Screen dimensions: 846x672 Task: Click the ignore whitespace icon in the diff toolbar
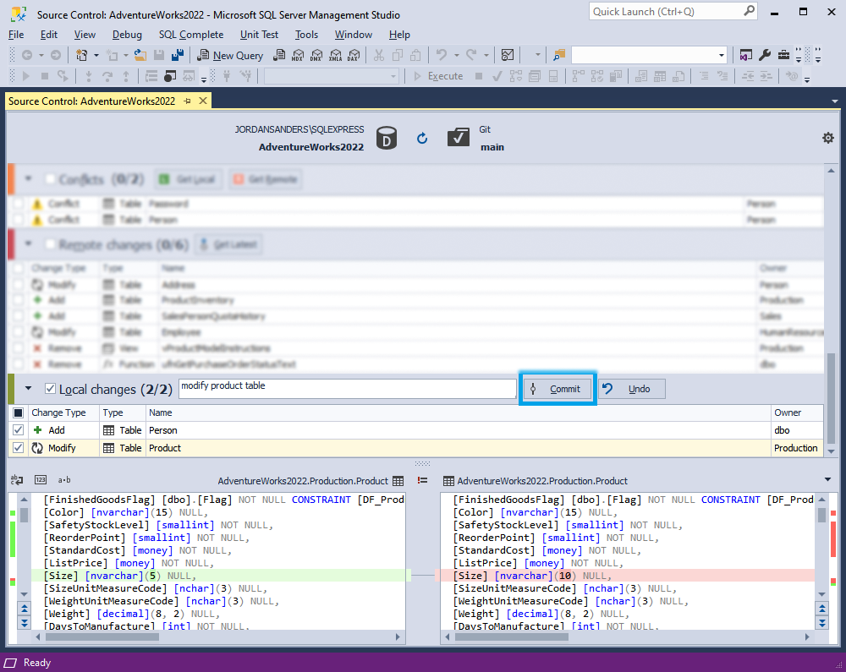pyautogui.click(x=17, y=479)
